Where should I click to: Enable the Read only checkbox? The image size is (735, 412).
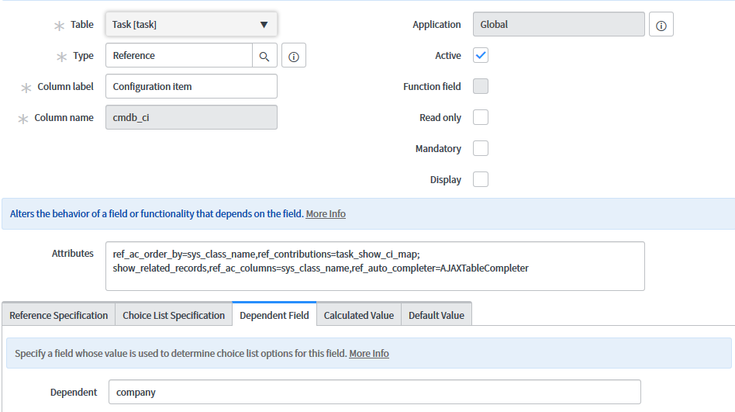coord(481,117)
